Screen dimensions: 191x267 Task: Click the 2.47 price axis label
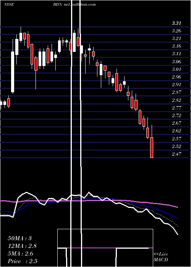tap(176, 154)
